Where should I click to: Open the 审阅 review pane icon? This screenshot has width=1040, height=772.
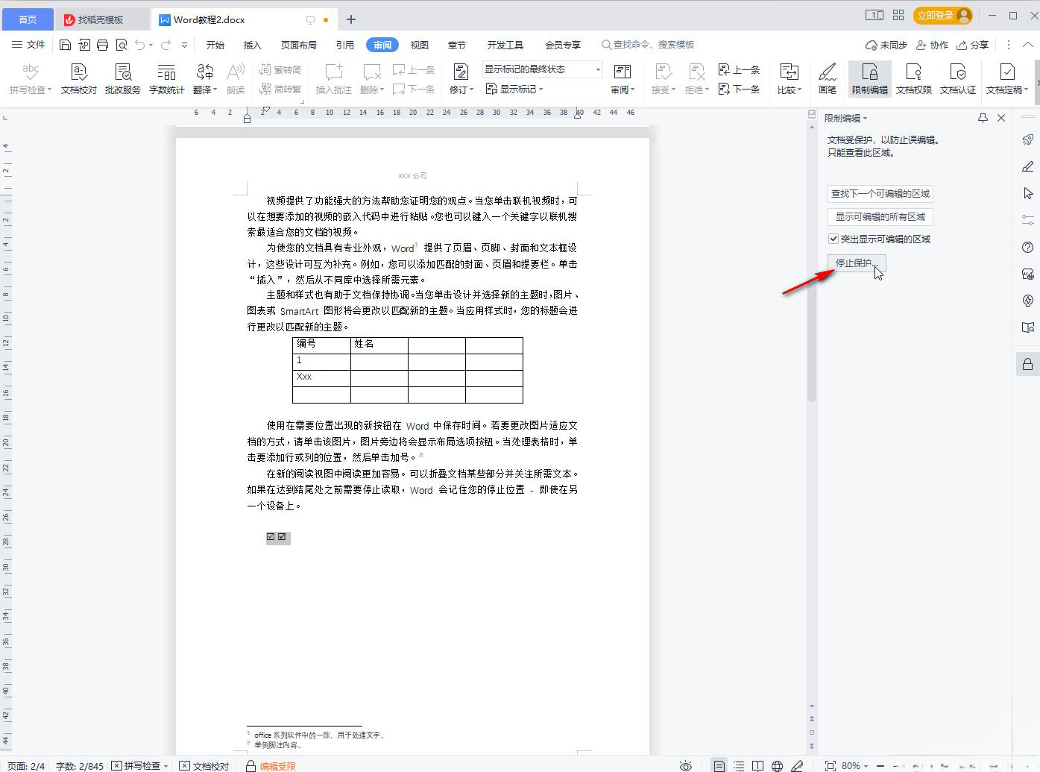click(623, 72)
